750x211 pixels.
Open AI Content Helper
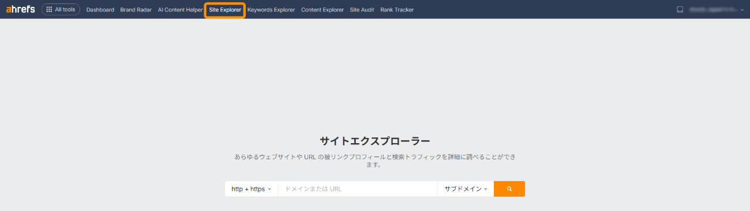click(x=181, y=10)
